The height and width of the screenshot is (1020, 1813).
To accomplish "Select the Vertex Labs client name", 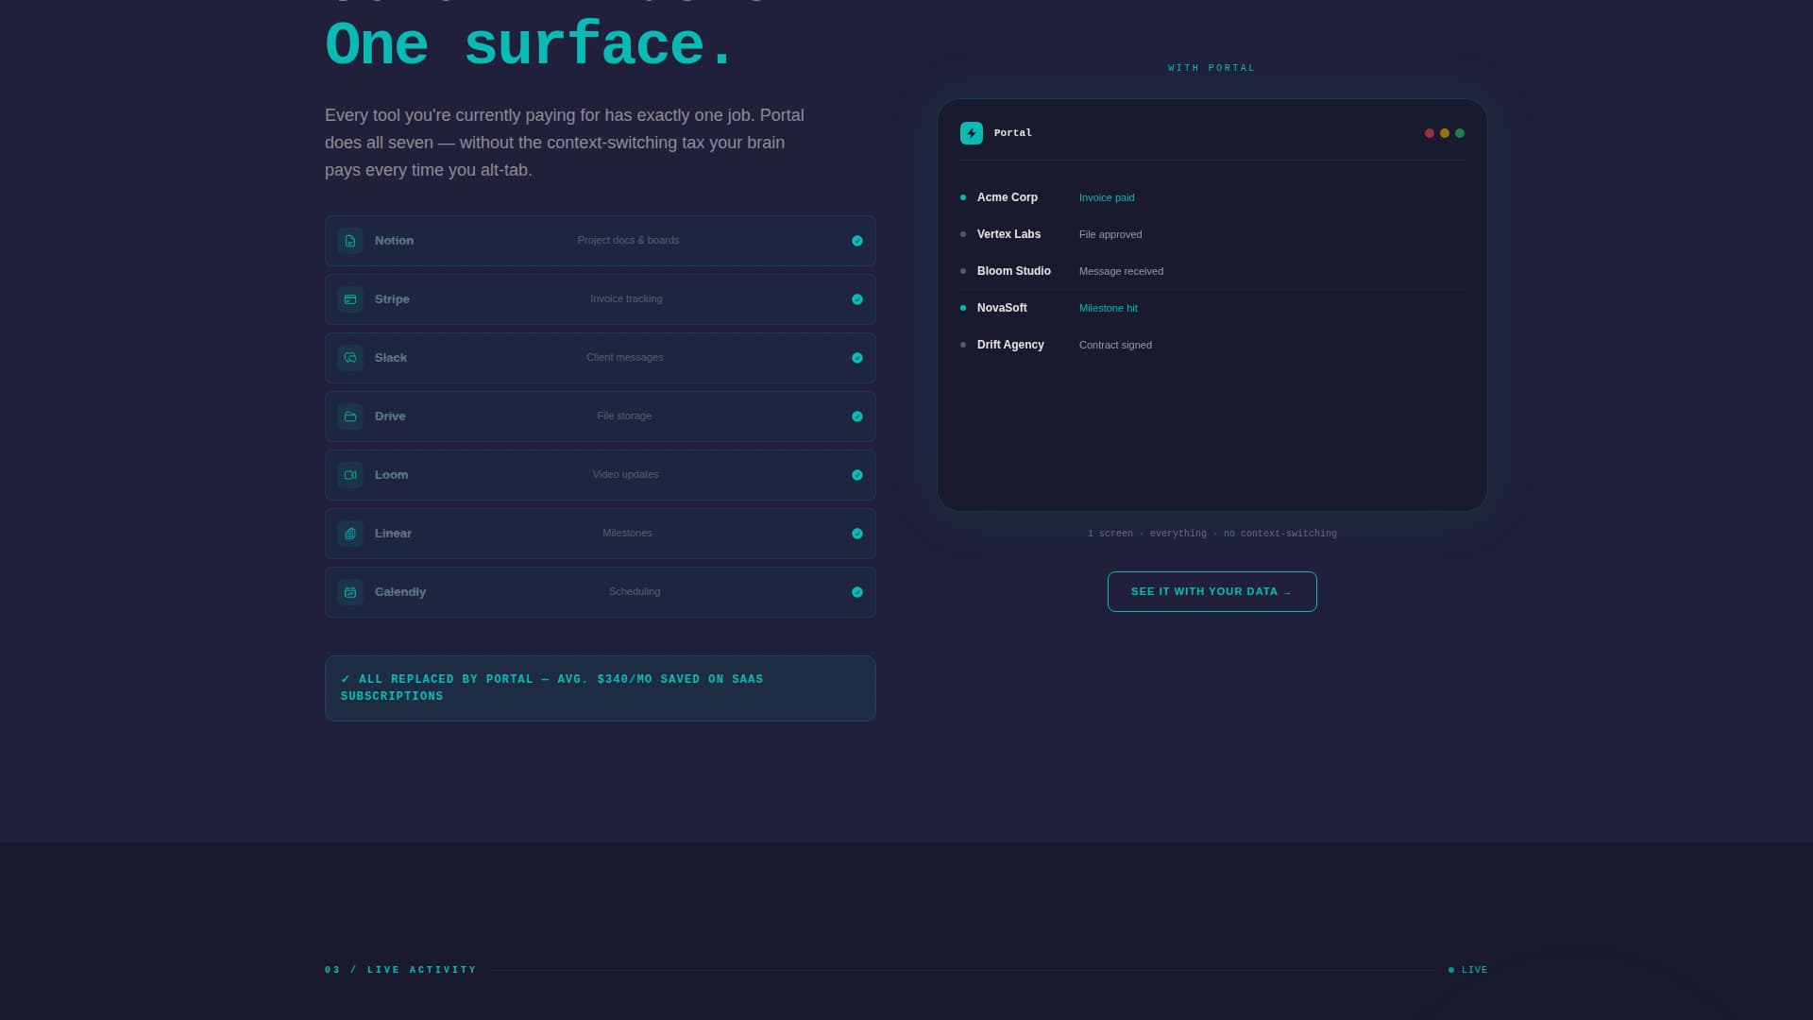I will [1008, 234].
